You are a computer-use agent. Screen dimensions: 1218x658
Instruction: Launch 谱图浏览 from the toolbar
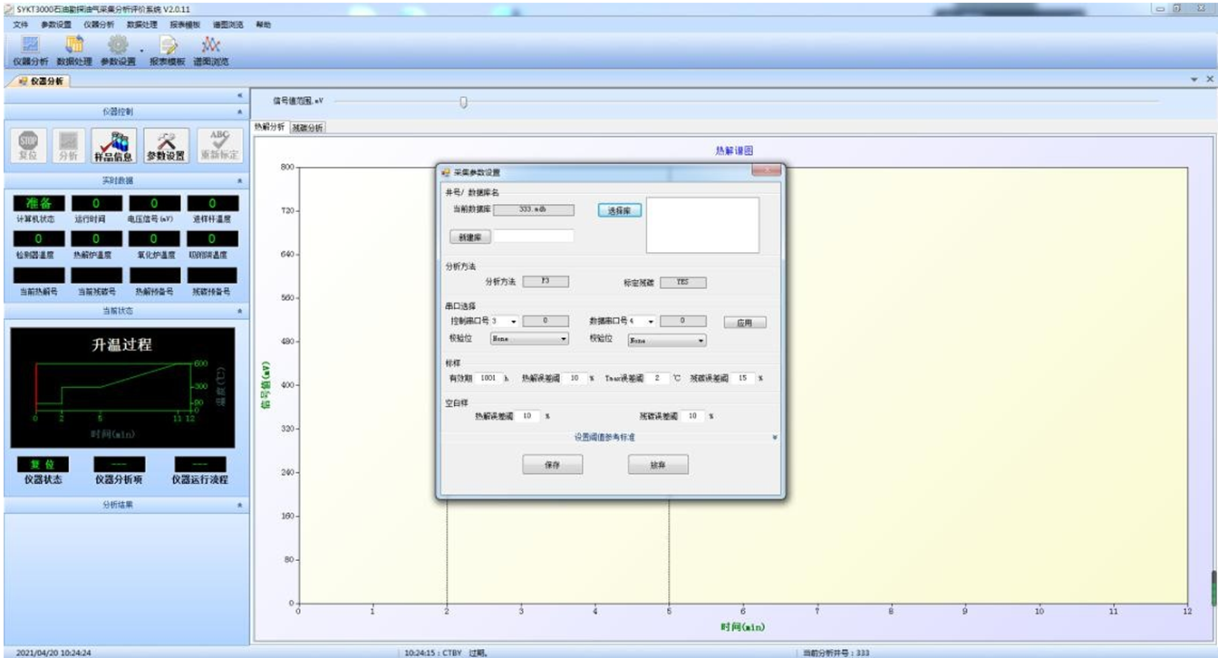pos(210,45)
